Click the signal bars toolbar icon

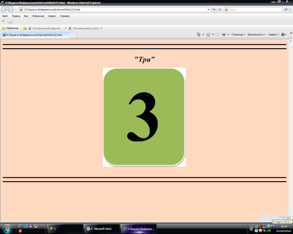[x=10, y=22]
